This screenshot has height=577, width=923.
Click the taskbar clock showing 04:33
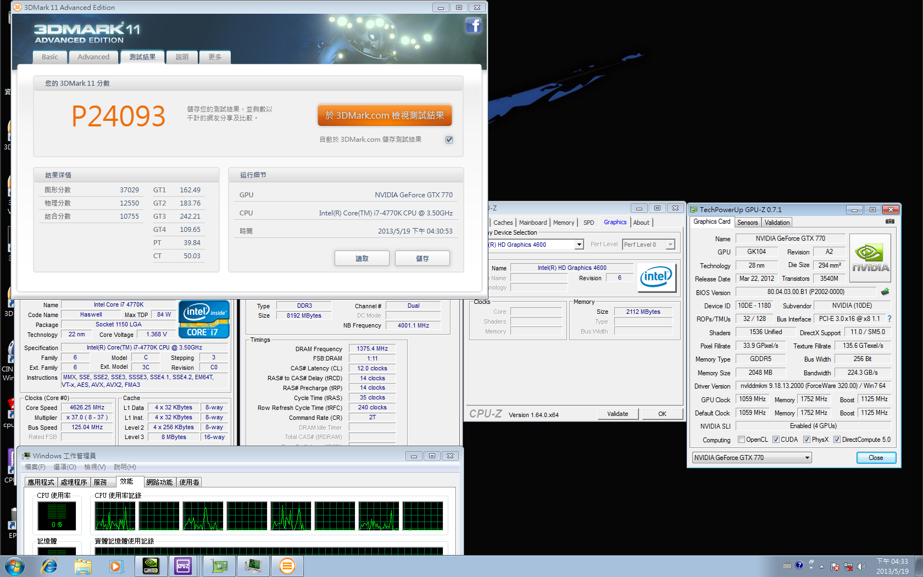[892, 566]
